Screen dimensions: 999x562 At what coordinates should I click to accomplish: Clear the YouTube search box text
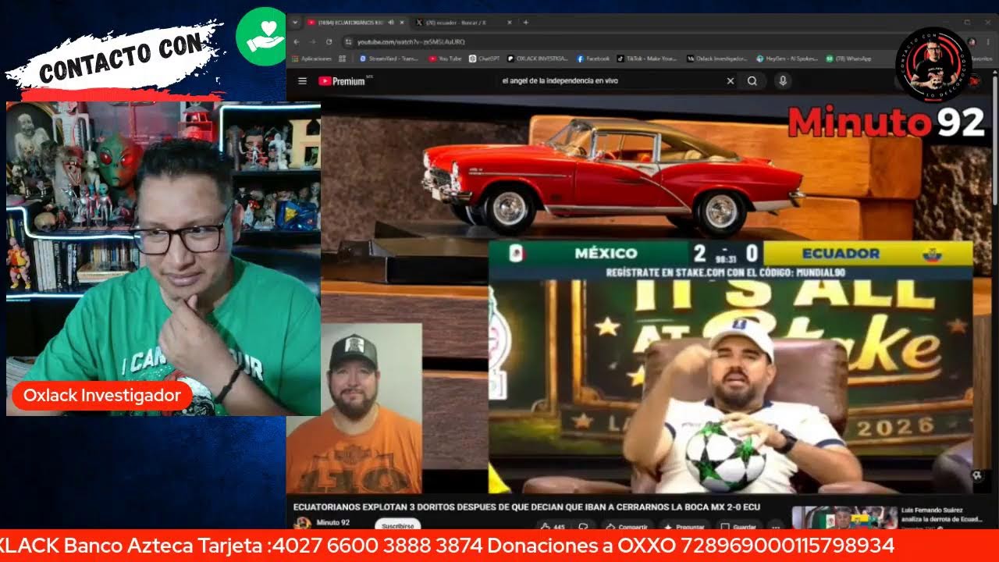pos(731,80)
